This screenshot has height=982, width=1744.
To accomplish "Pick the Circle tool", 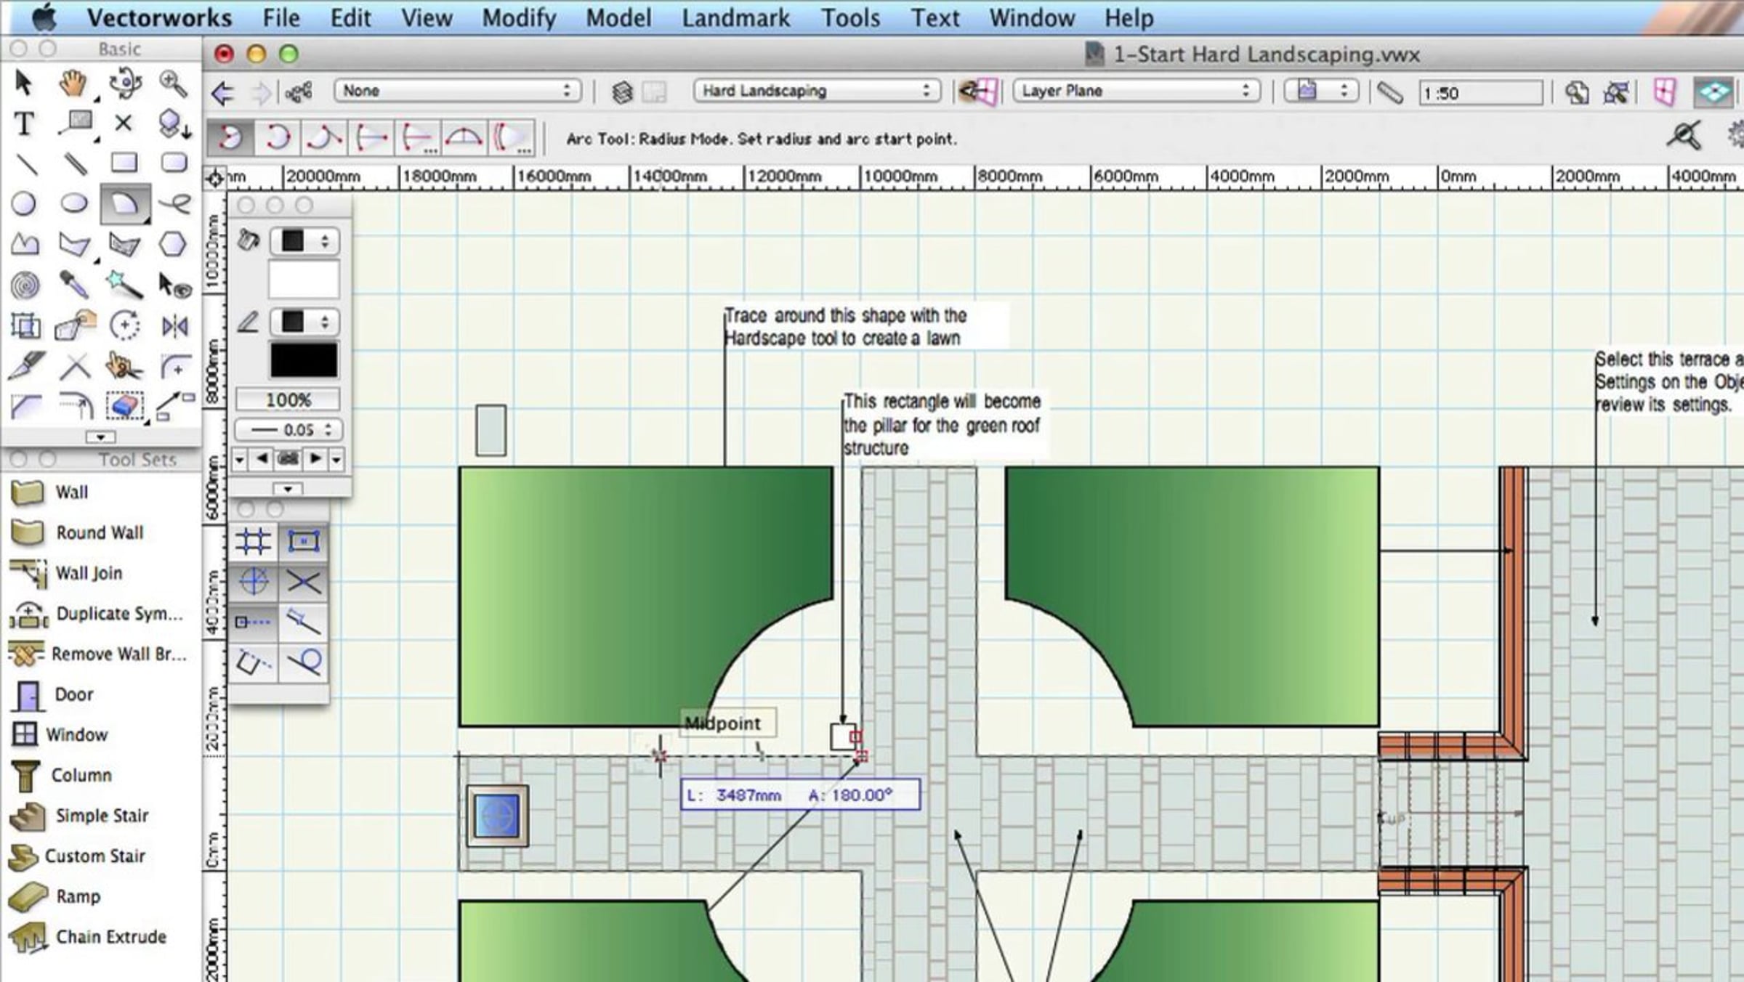I will point(24,204).
